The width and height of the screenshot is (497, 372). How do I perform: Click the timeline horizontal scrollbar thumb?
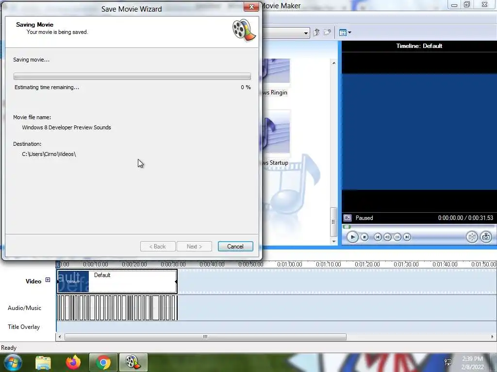[x=205, y=337]
